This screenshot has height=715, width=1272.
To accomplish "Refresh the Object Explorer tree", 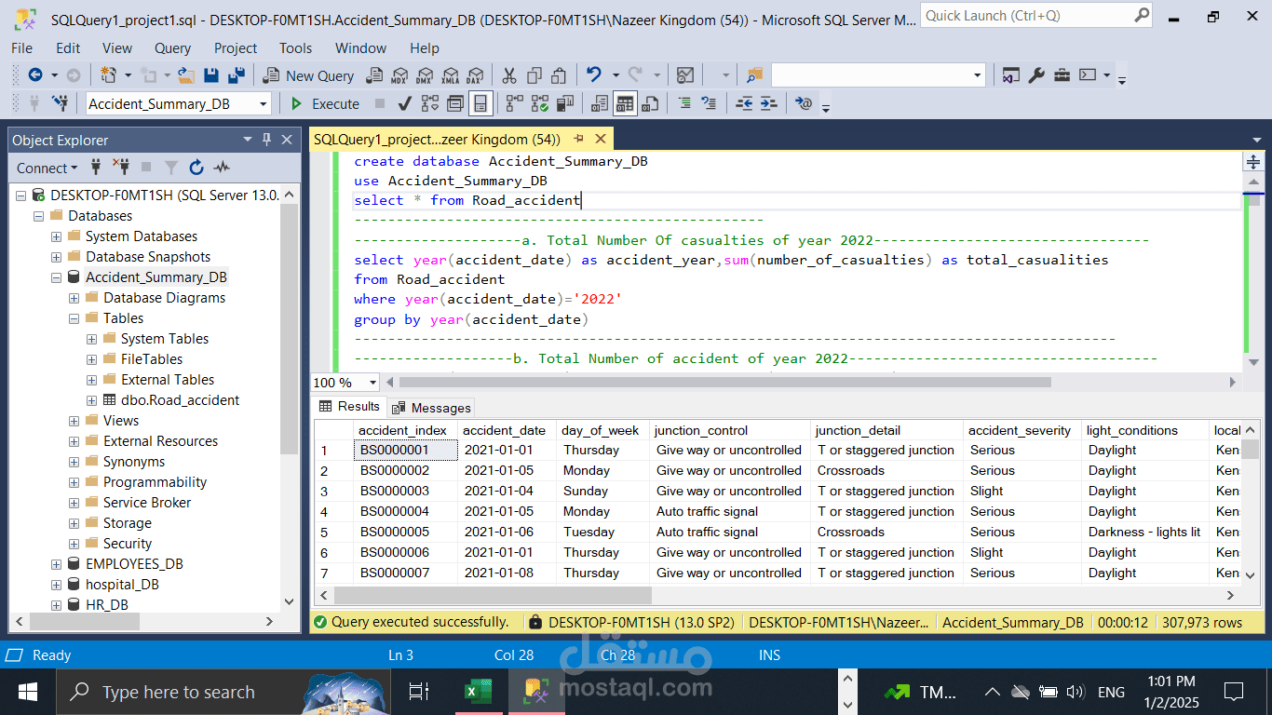I will point(196,168).
